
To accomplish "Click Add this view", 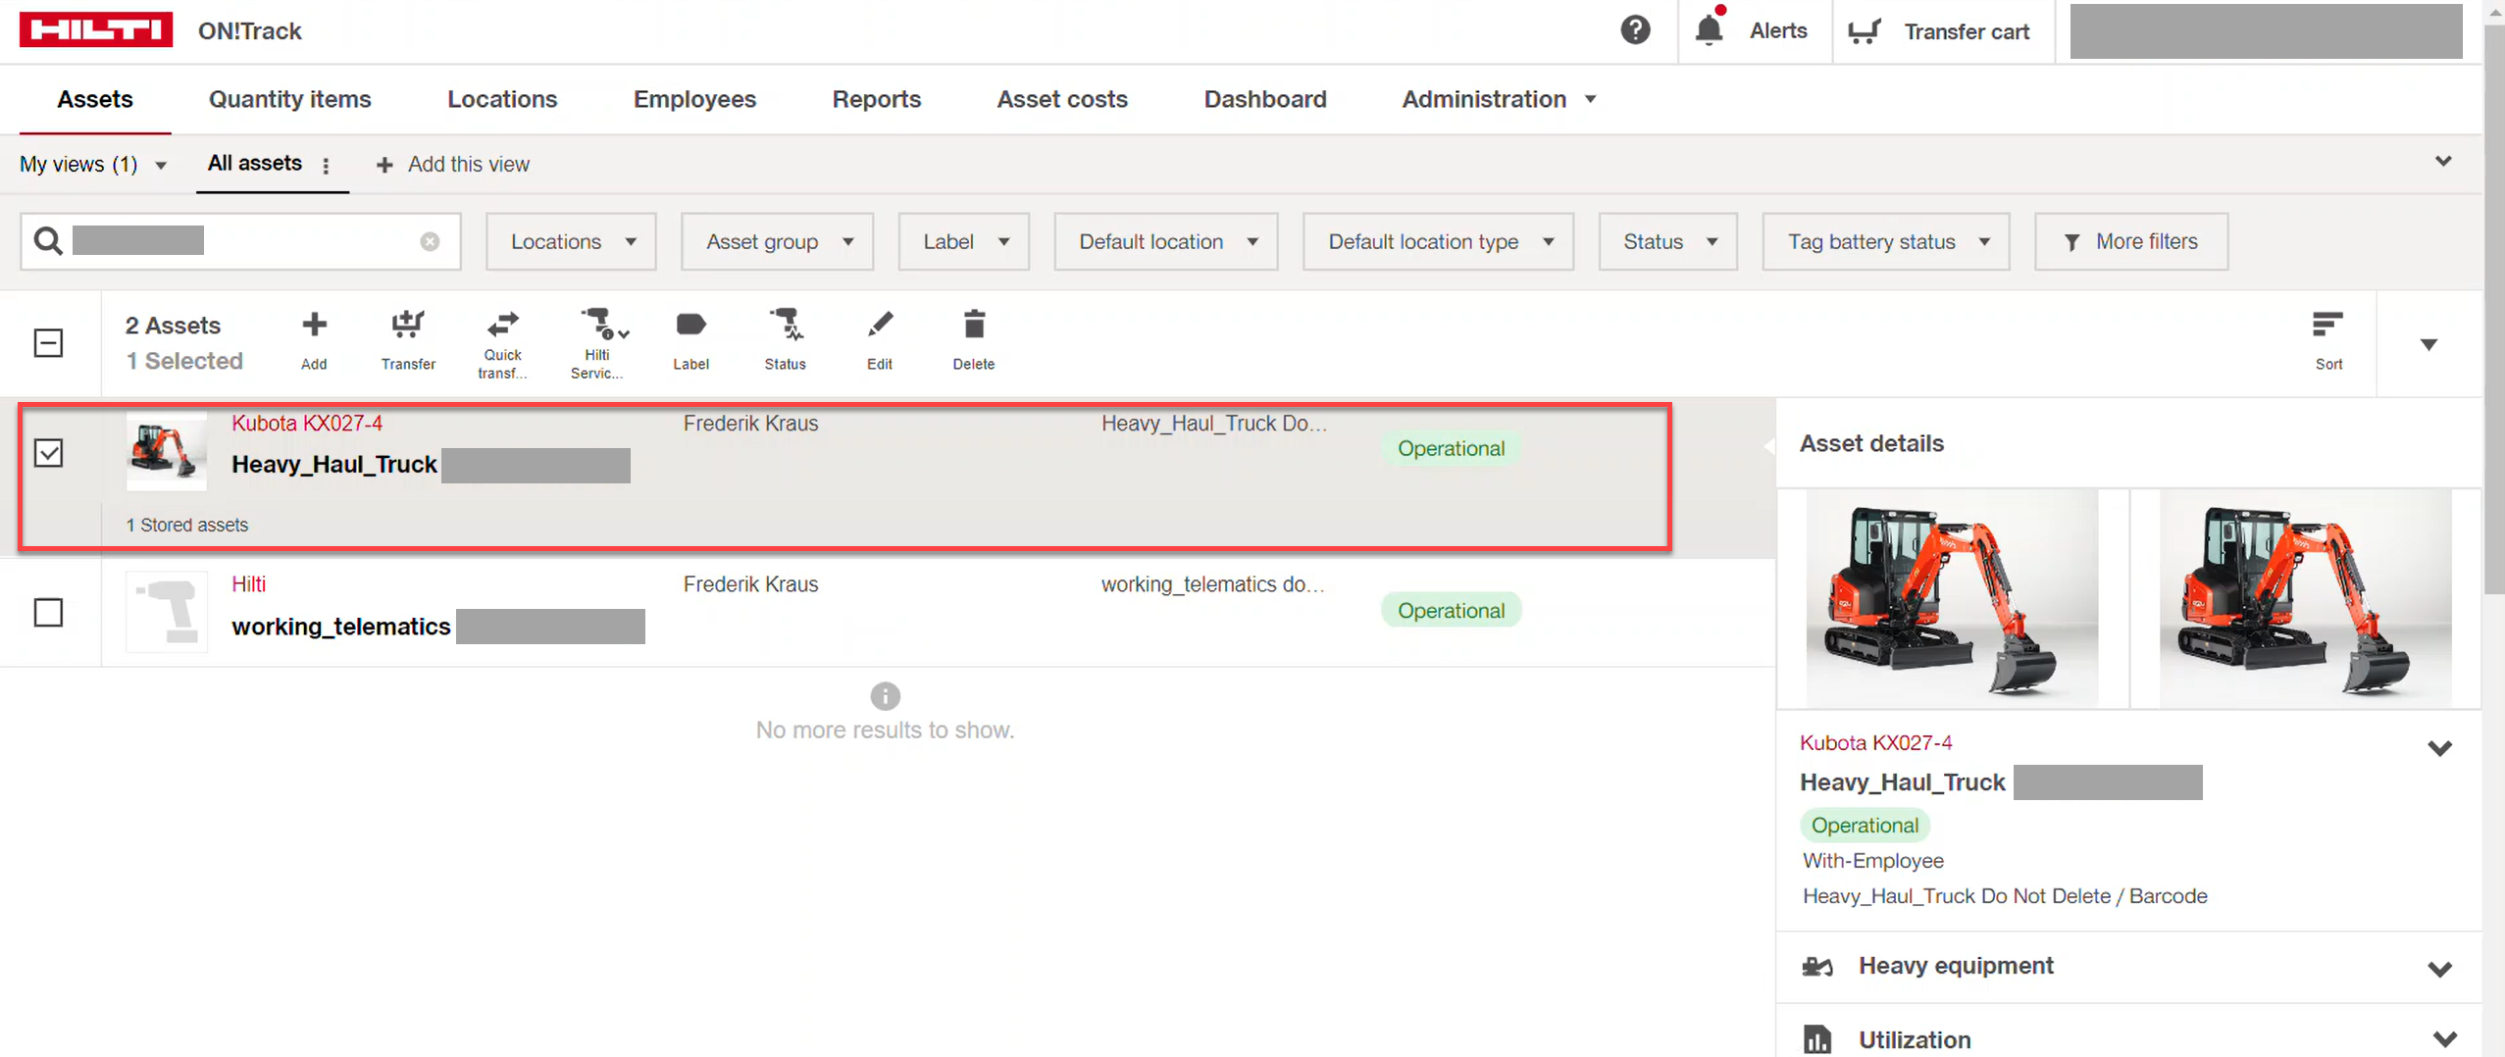I will coord(454,165).
